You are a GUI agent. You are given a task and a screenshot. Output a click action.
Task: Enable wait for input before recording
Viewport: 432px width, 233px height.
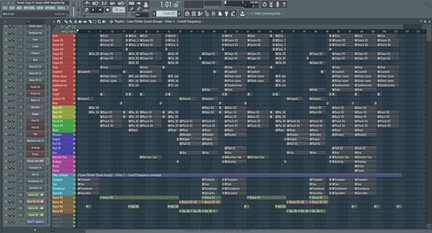[95, 3]
